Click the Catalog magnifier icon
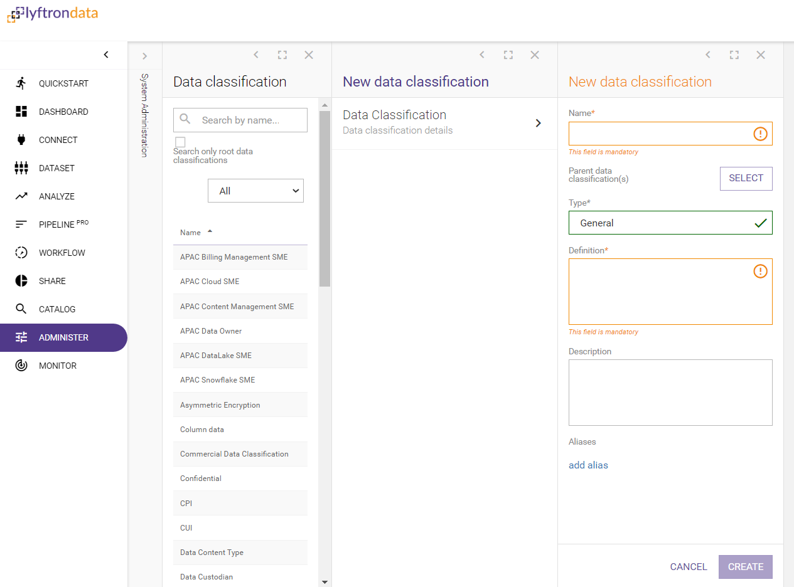The height and width of the screenshot is (587, 794). click(21, 309)
